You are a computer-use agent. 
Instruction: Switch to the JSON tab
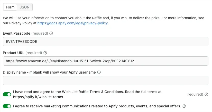click(x=25, y=7)
